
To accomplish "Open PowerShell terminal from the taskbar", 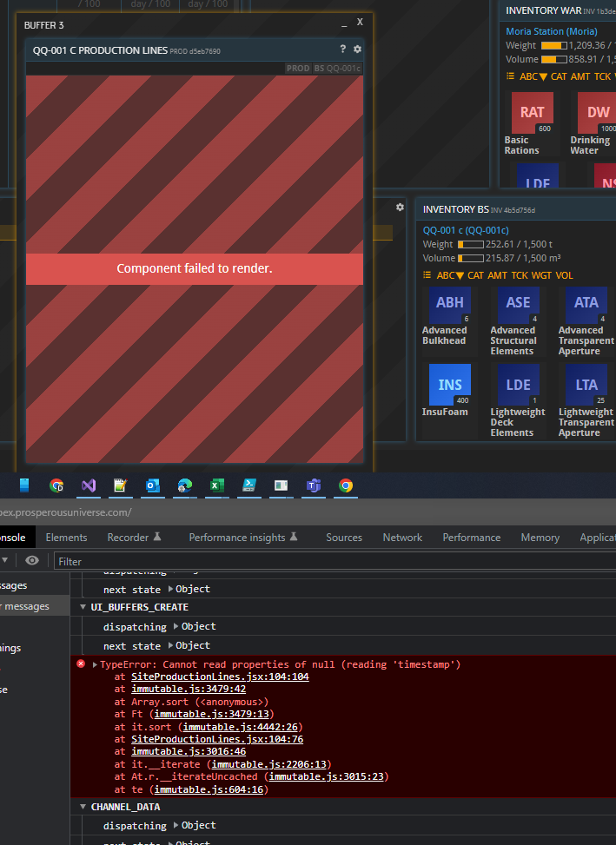I will [x=249, y=485].
